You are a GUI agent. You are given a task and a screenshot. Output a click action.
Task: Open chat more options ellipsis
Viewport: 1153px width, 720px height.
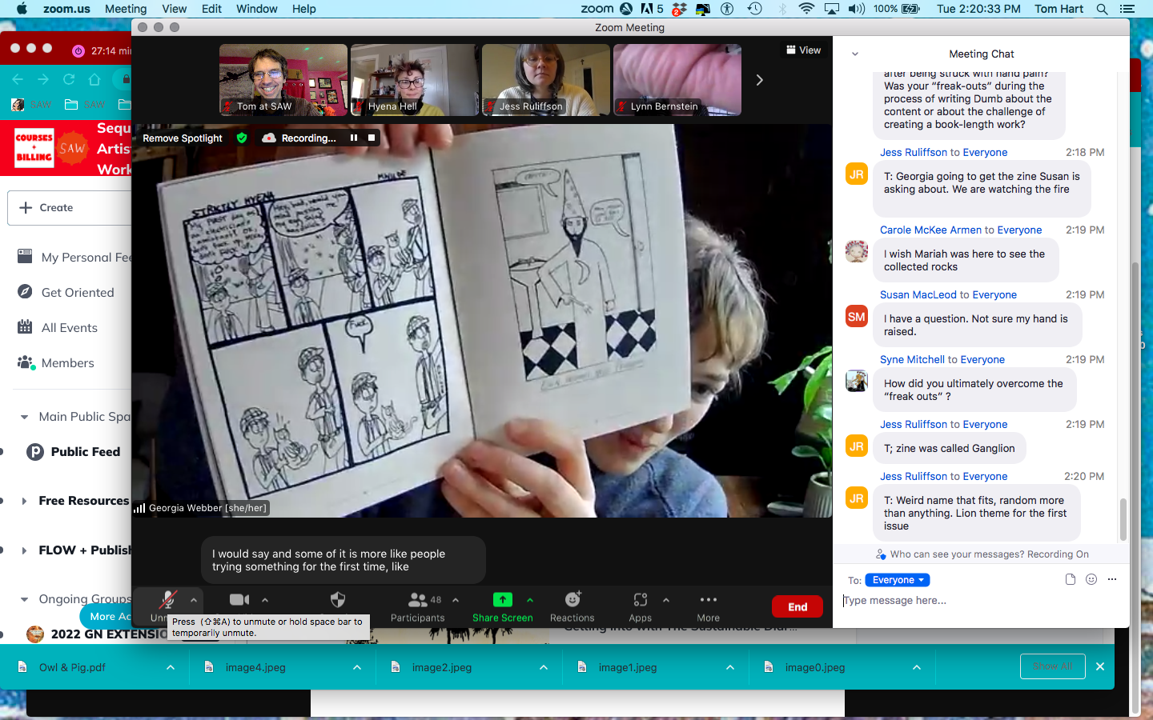click(x=1112, y=579)
